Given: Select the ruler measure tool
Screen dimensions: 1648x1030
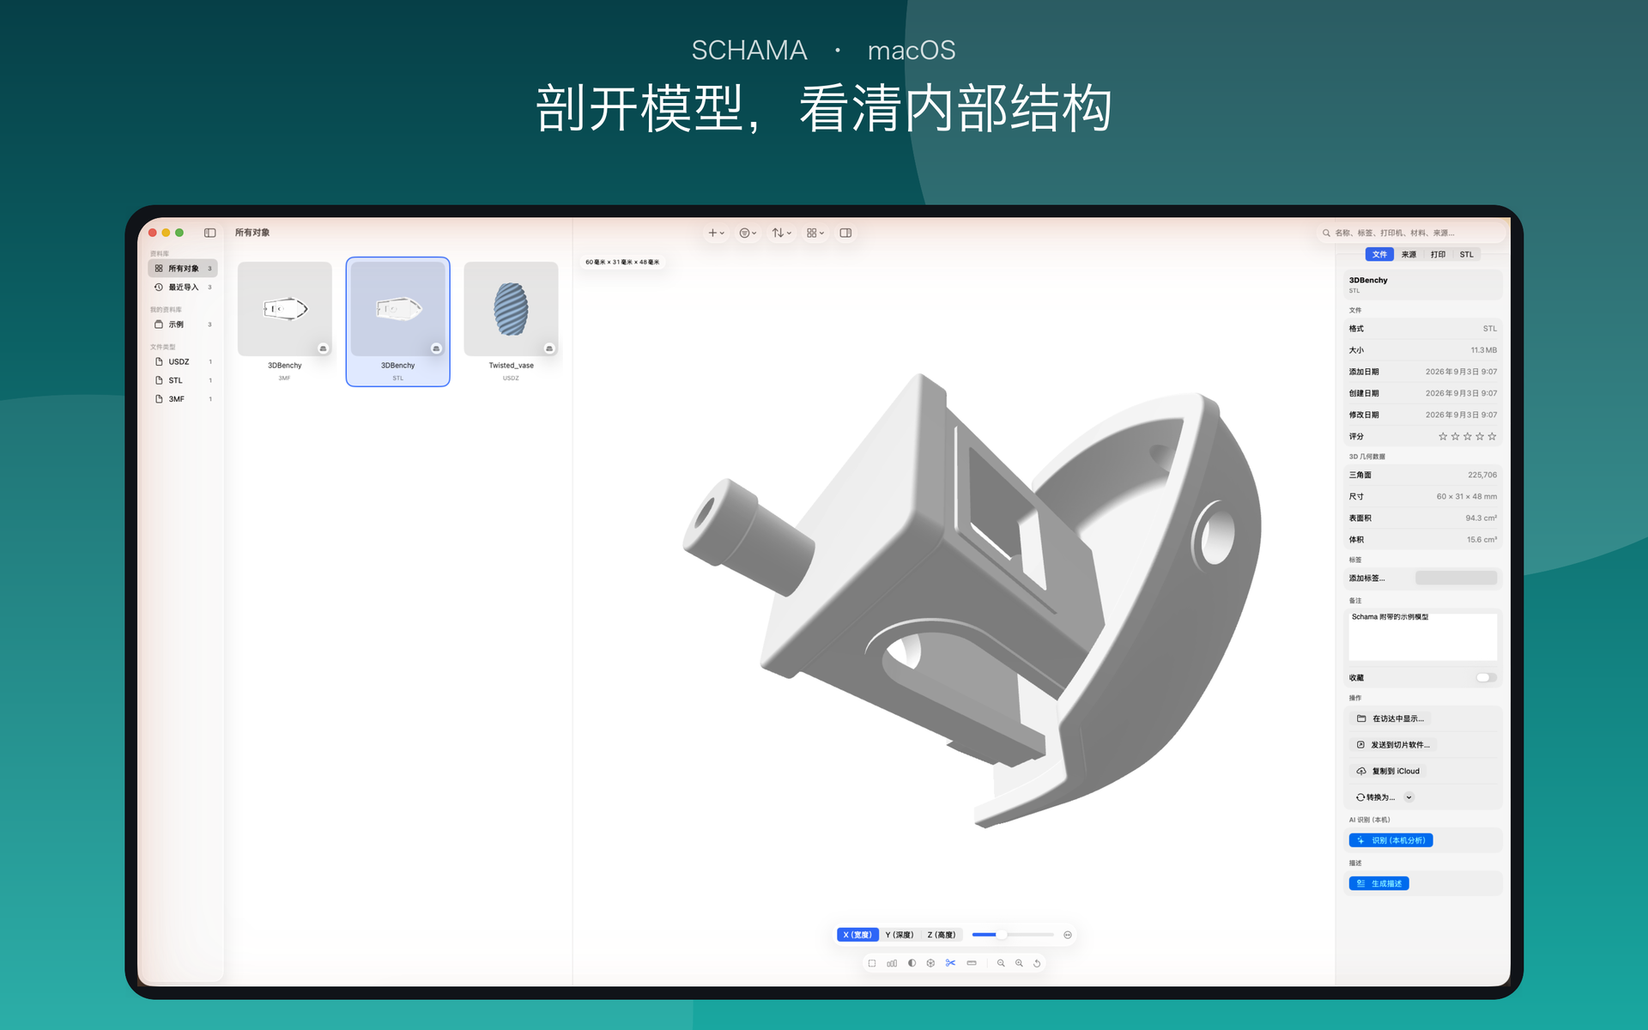Looking at the screenshot, I should tap(972, 964).
